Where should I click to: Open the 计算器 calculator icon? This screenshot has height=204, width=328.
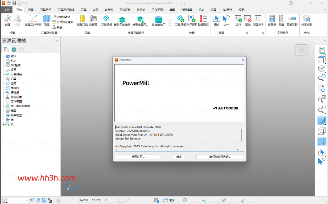[272, 19]
